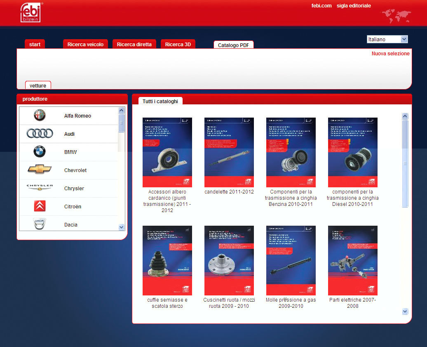This screenshot has width=427, height=347.
Task: Click the produttore panel header
Action: [x=72, y=99]
